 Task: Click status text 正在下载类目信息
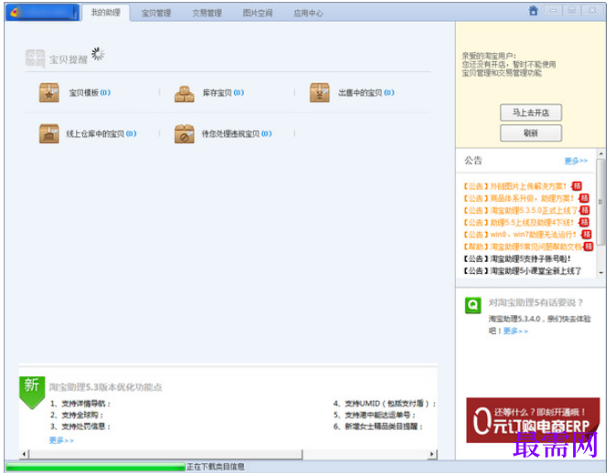click(216, 467)
